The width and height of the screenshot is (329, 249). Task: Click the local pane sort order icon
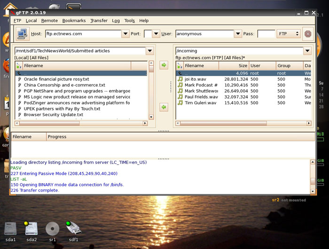pyautogui.click(x=19, y=66)
